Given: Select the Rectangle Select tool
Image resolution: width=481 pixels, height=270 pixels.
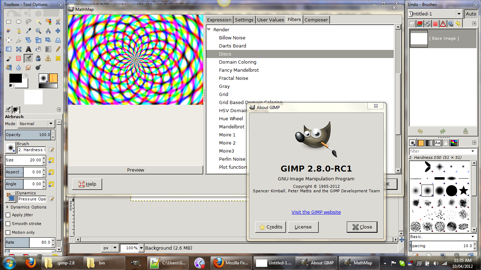Looking at the screenshot, I should (x=9, y=22).
